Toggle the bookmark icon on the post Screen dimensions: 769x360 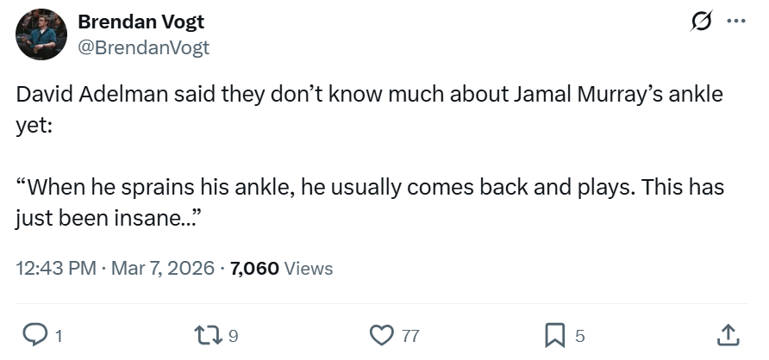click(556, 334)
